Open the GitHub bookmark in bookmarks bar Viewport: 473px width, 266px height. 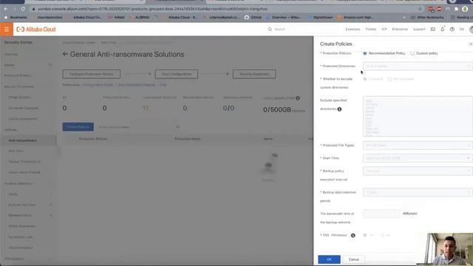[x=253, y=18]
